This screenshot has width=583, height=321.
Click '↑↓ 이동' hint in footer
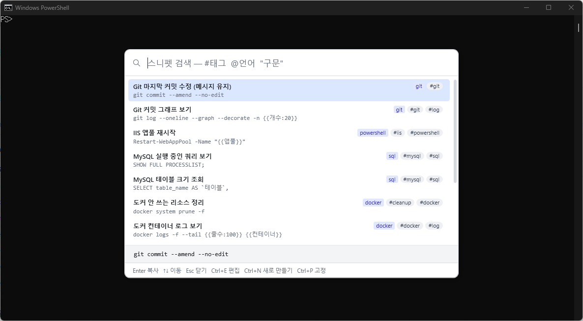172,270
